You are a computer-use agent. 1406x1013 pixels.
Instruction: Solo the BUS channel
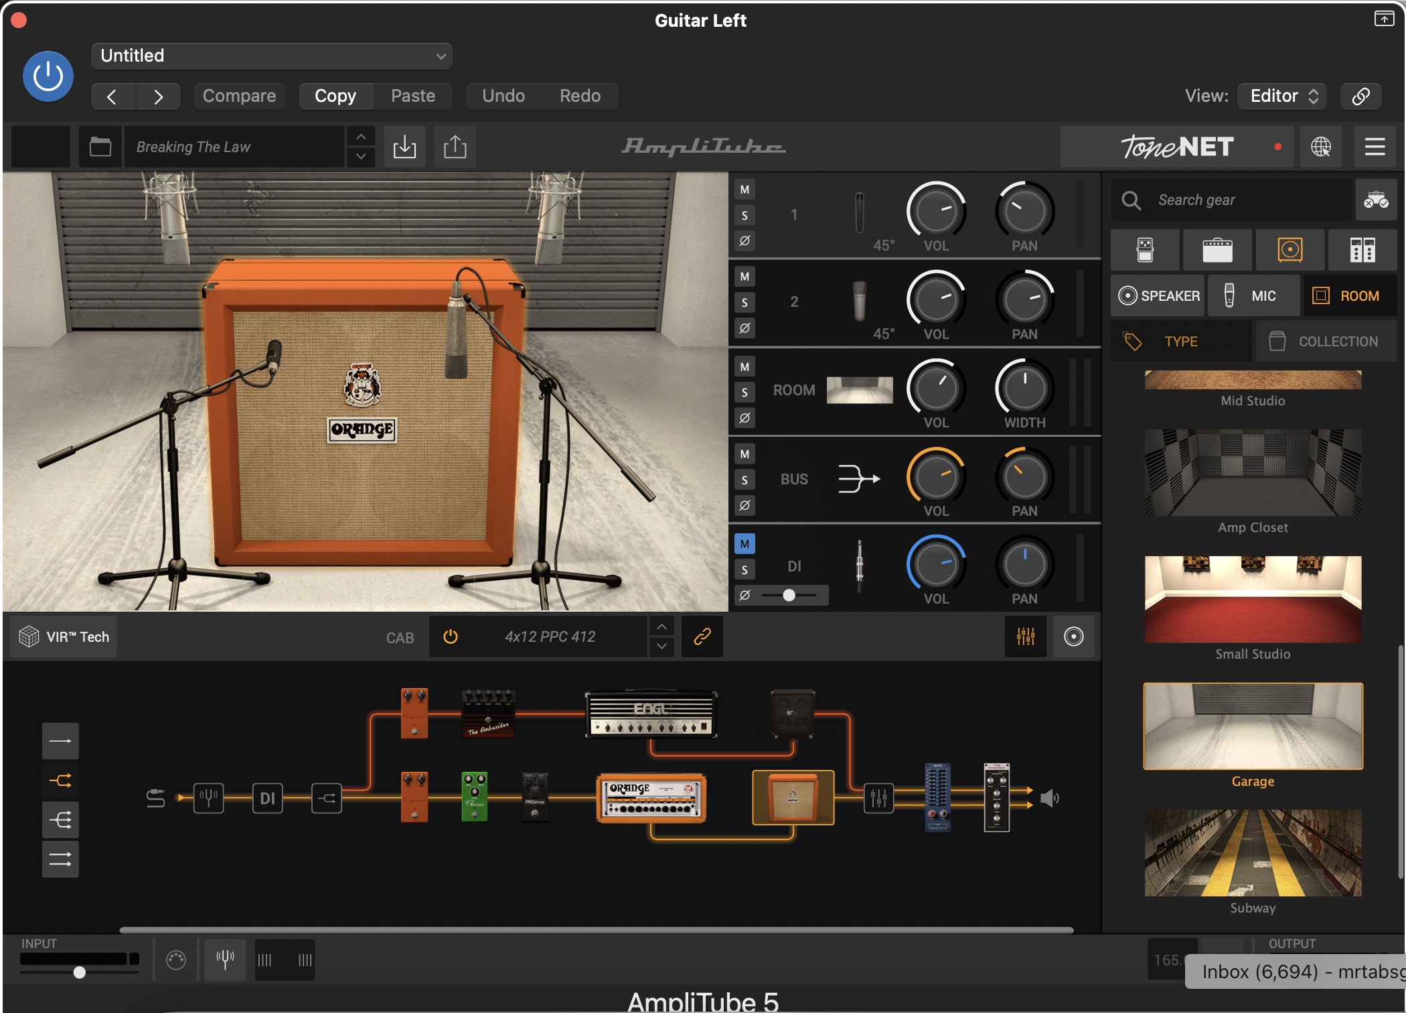coord(745,480)
